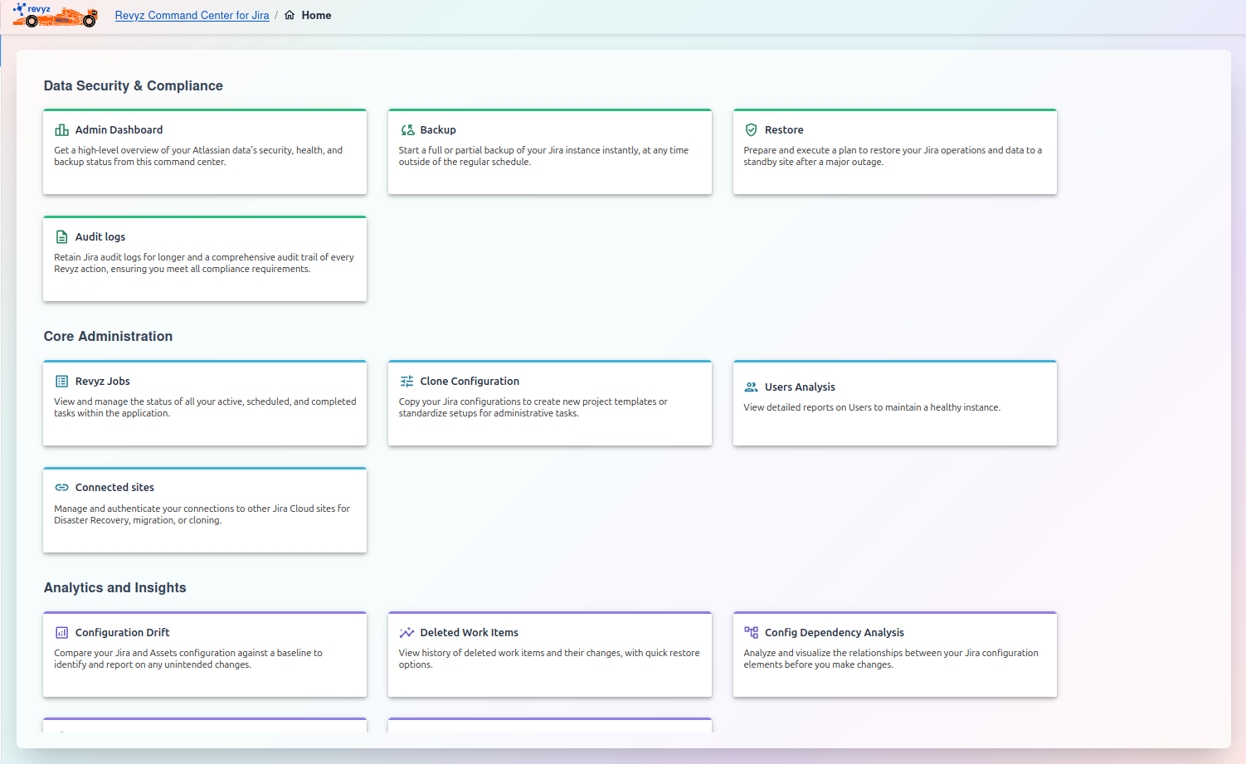1246x764 pixels.
Task: Open the Backup card title
Action: [438, 130]
